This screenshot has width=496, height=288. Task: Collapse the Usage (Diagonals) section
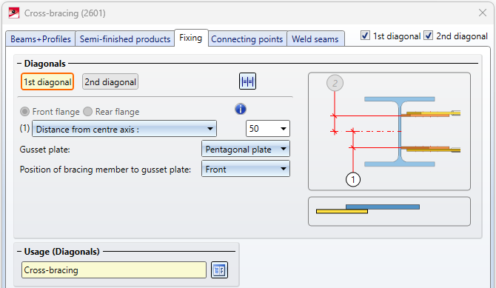point(19,252)
